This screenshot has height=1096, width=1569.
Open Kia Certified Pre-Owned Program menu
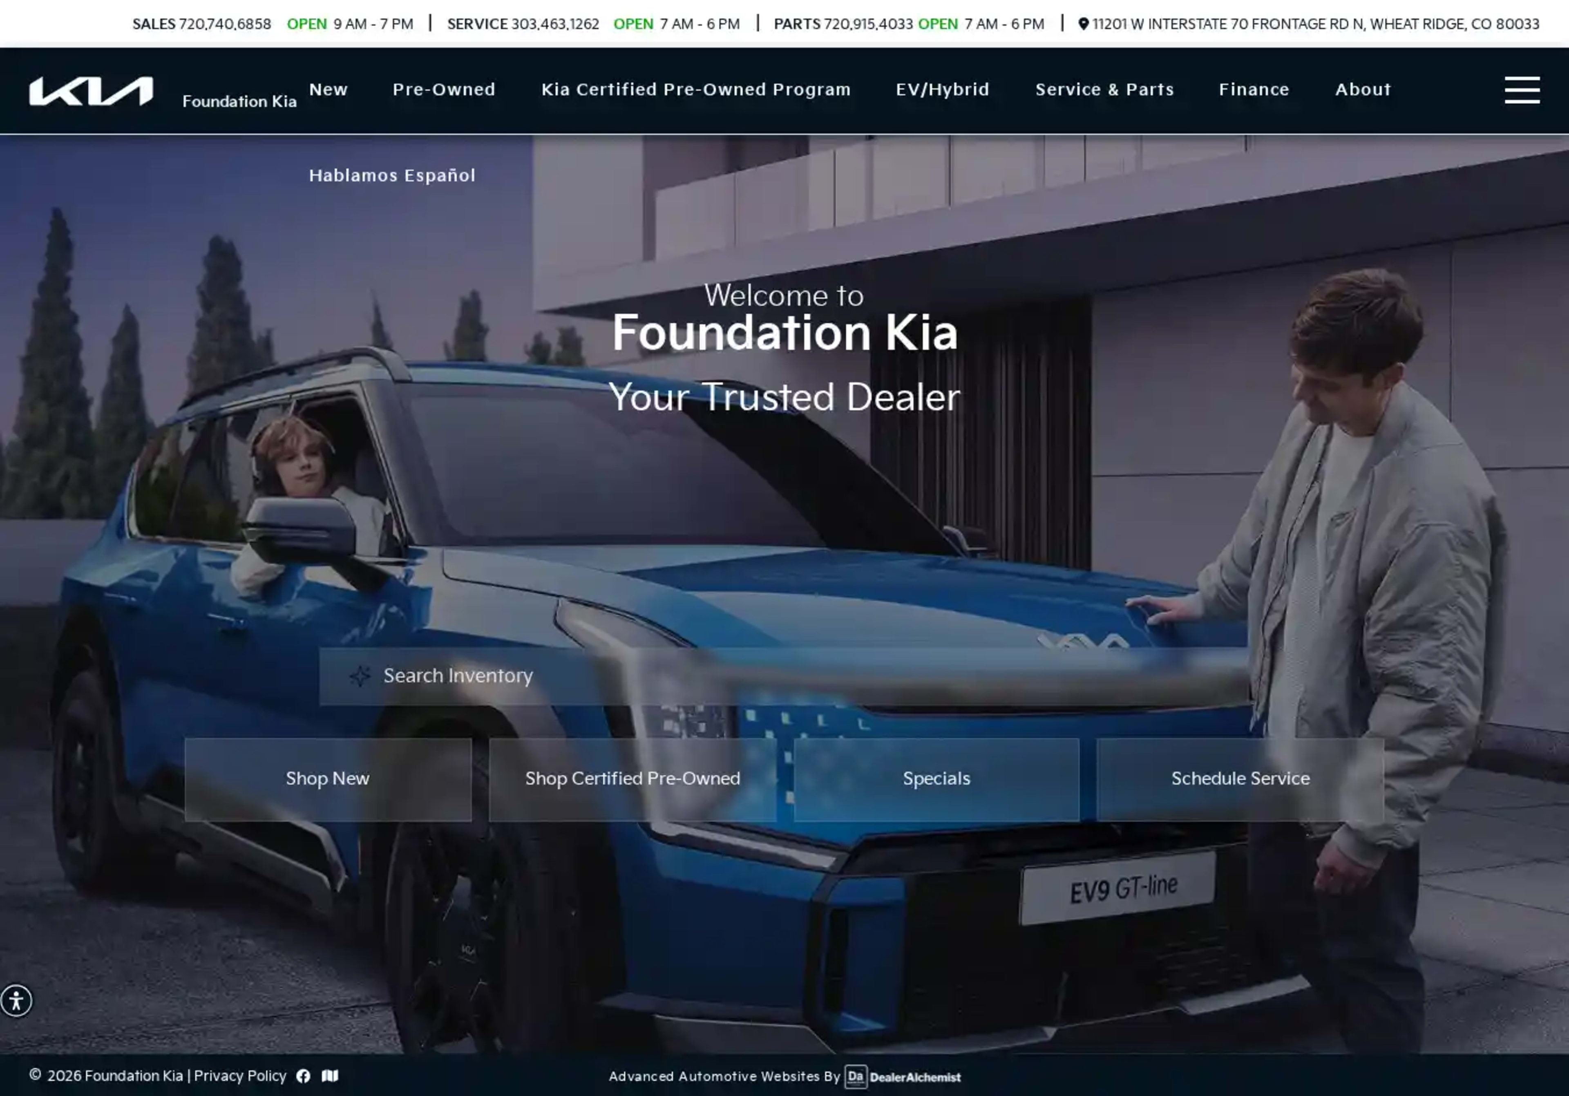tap(696, 89)
